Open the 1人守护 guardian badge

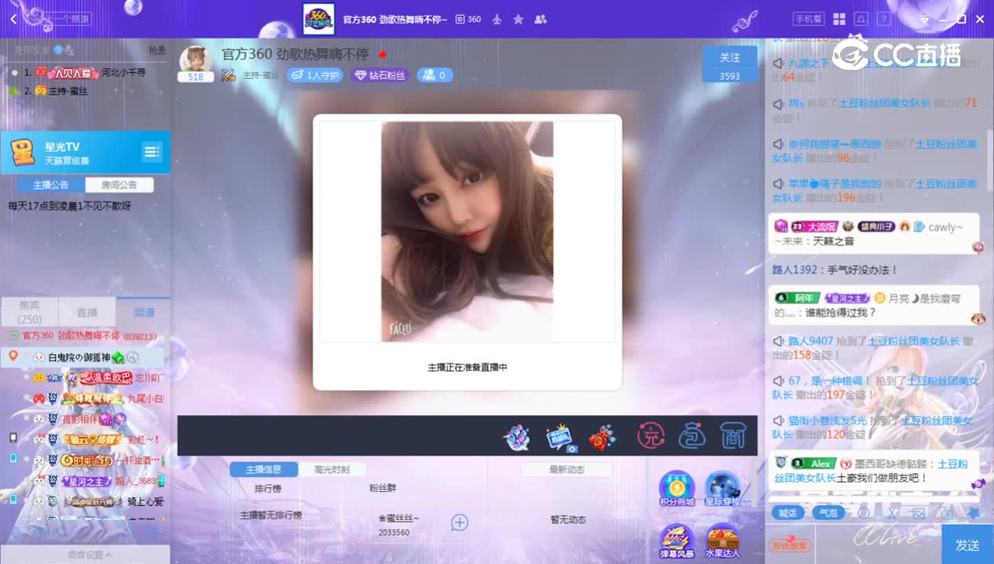pyautogui.click(x=315, y=75)
